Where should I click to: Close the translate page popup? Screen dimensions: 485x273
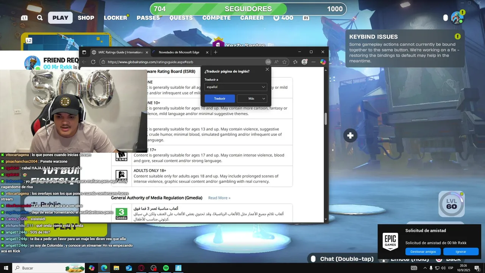(x=267, y=69)
